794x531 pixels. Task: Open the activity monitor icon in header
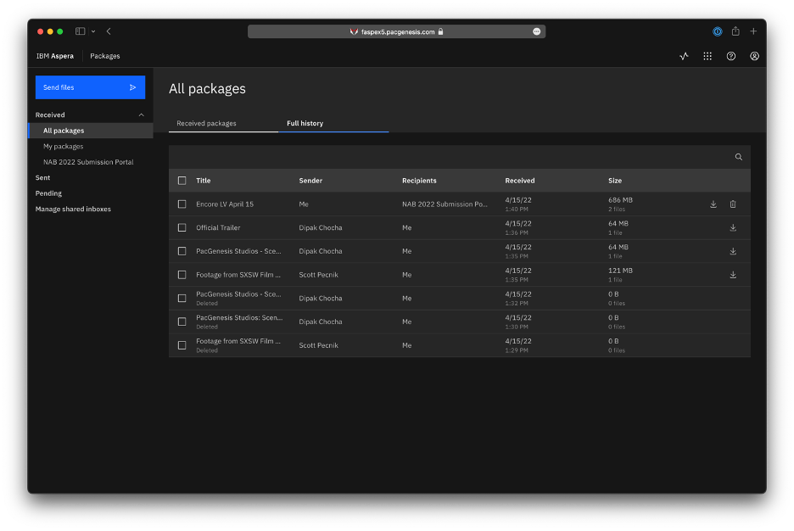pos(684,56)
